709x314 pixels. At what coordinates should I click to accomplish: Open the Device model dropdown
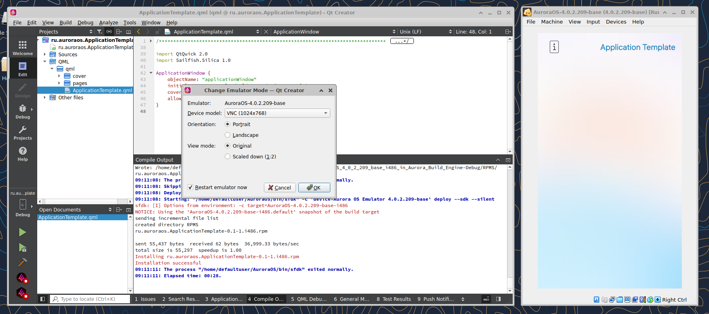[277, 113]
